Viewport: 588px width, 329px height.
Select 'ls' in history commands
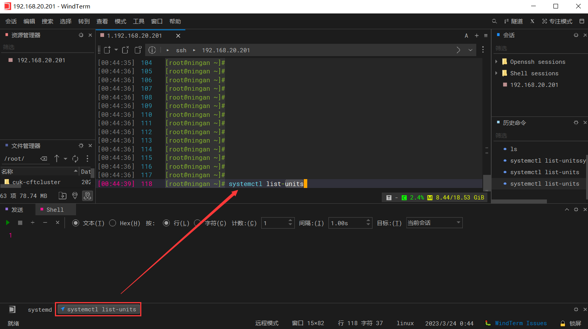pos(513,149)
